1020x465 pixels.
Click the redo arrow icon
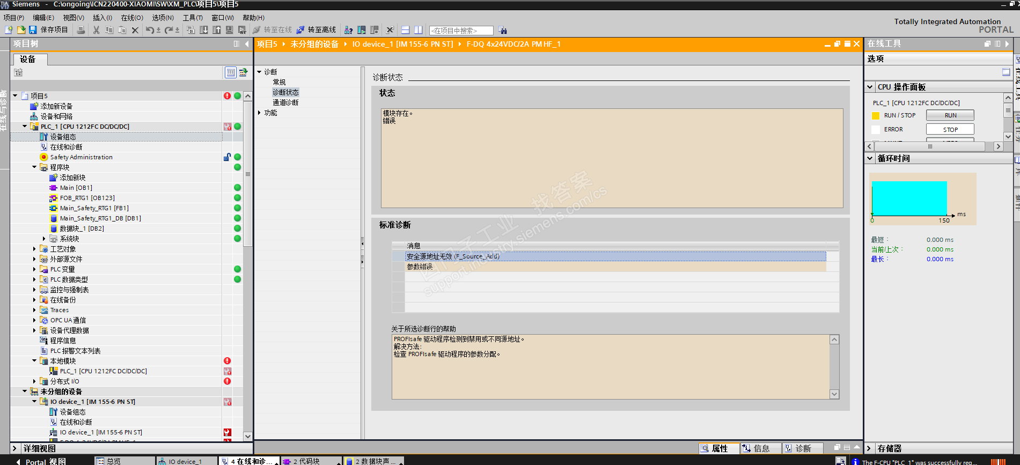coord(168,30)
